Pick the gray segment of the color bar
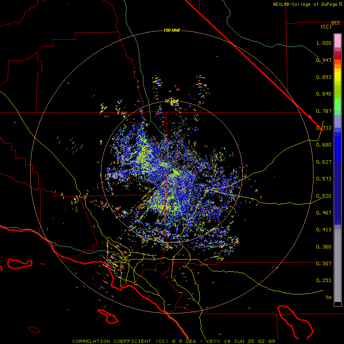Viewport: 344px width, 344px height. click(x=338, y=268)
